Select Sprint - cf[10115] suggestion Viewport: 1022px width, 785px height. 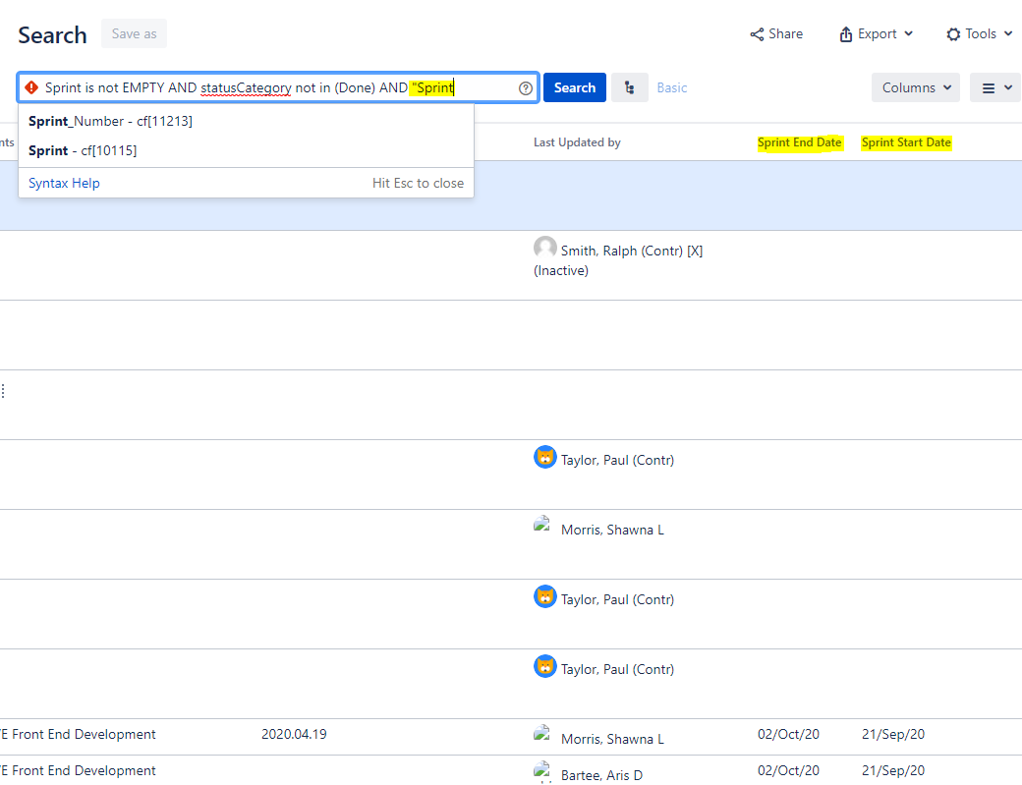pos(246,150)
